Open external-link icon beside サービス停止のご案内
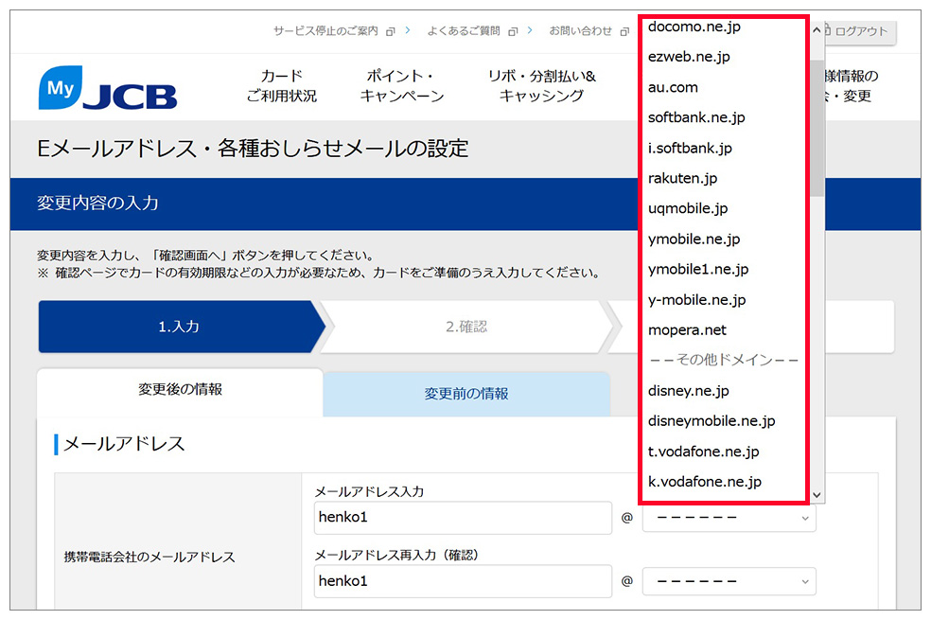This screenshot has width=931, height=620. point(390,31)
